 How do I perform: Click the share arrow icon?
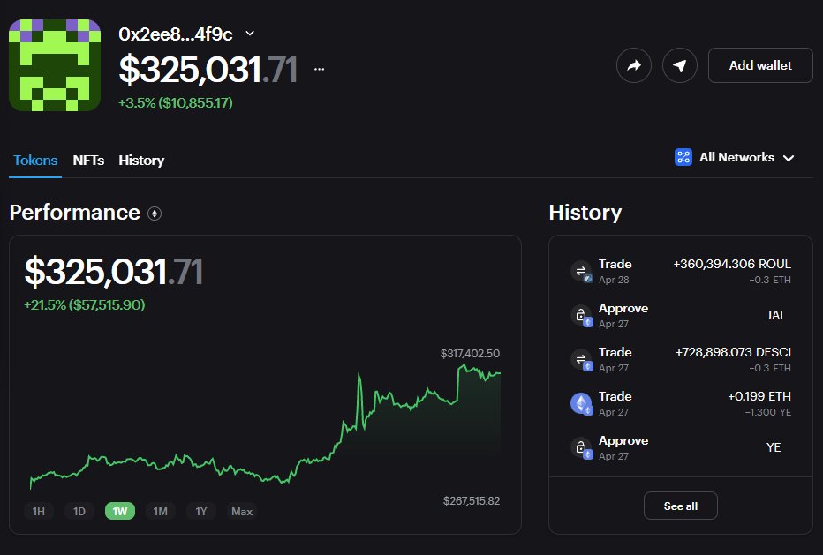click(x=634, y=65)
